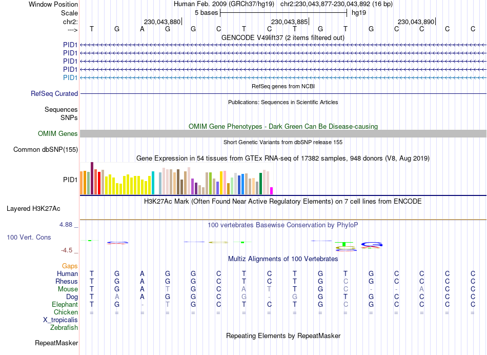This screenshot has height=355, width=487.
Task: Click the Publications: Sequences in Scientific Articles title
Action: pyautogui.click(x=283, y=102)
